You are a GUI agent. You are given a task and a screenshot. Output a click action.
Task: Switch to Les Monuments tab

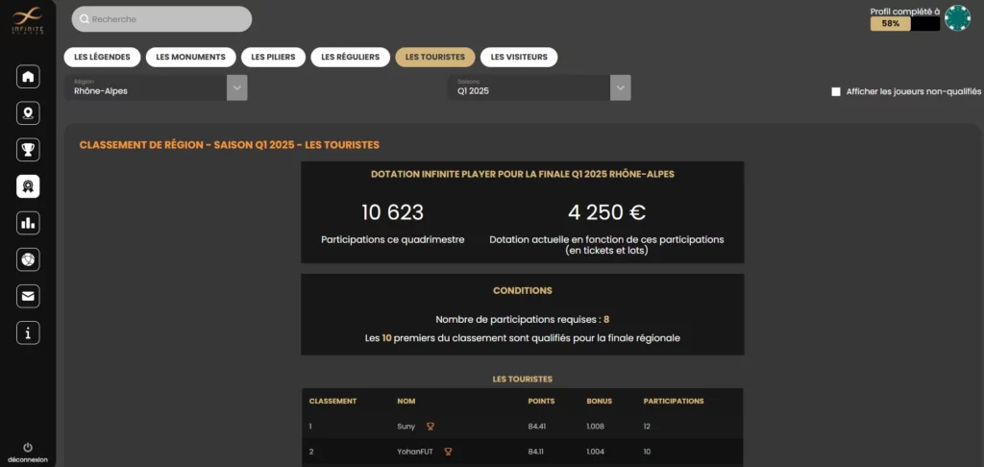click(191, 57)
